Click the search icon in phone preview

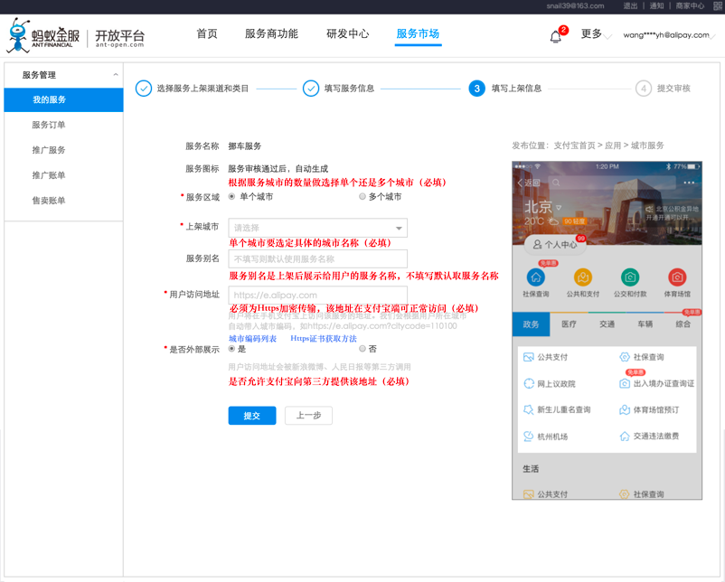point(556,183)
